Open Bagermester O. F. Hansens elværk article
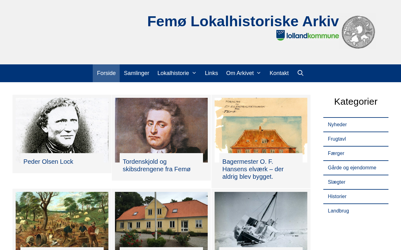 pos(253,169)
